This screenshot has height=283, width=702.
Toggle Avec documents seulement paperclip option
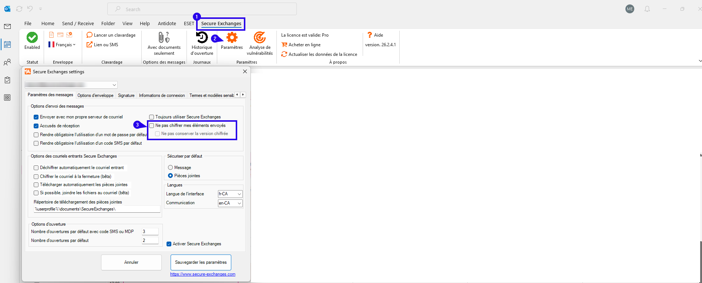(x=164, y=37)
